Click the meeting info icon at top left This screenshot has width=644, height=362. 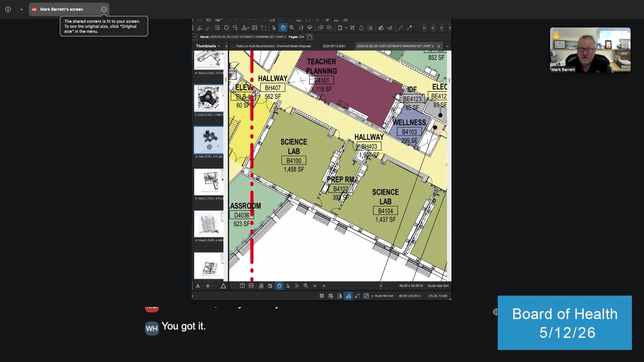coord(8,9)
